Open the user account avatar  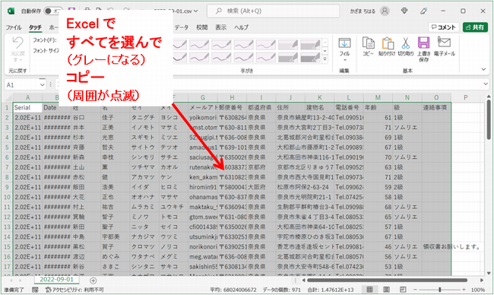[x=385, y=11]
